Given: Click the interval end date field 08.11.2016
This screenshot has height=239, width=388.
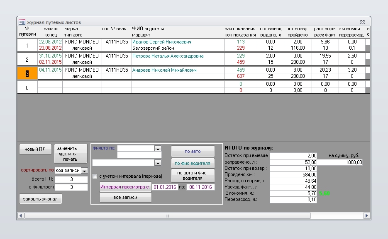Looking at the screenshot, I should tap(200, 187).
